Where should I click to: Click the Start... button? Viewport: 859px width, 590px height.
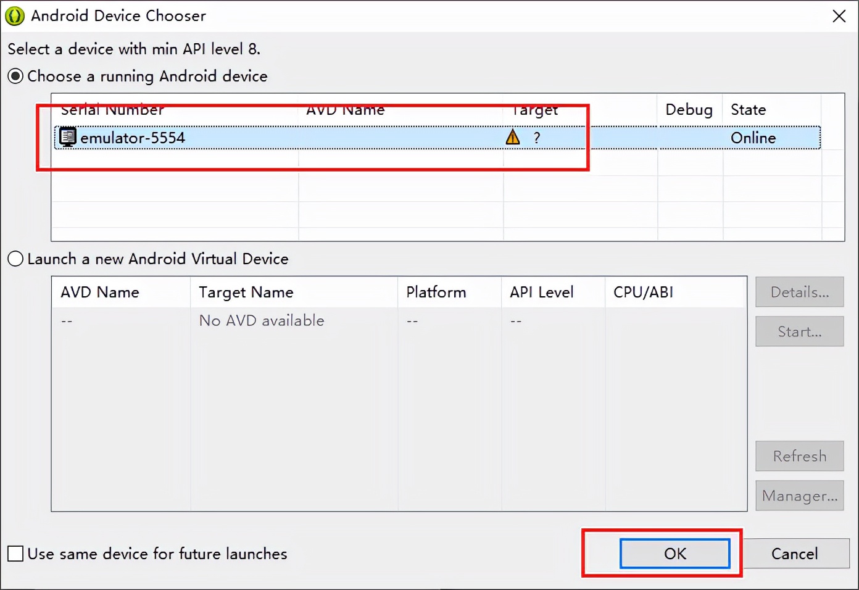800,331
